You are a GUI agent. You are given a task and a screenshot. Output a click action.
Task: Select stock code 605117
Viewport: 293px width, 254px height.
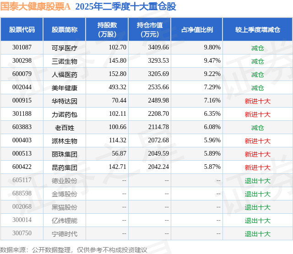pos(22,180)
